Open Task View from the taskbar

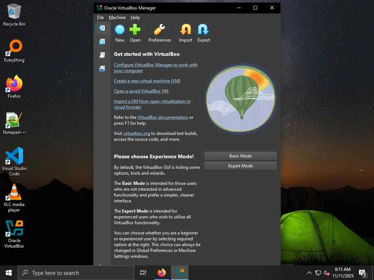pyautogui.click(x=143, y=273)
